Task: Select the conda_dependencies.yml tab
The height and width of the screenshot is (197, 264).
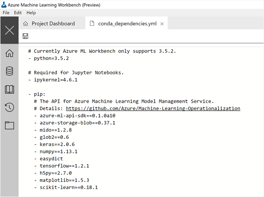Action: click(127, 24)
